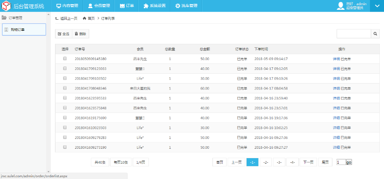Go to 下一页 next page

point(308,162)
